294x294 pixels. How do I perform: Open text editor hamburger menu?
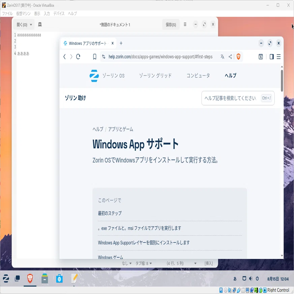[185, 24]
